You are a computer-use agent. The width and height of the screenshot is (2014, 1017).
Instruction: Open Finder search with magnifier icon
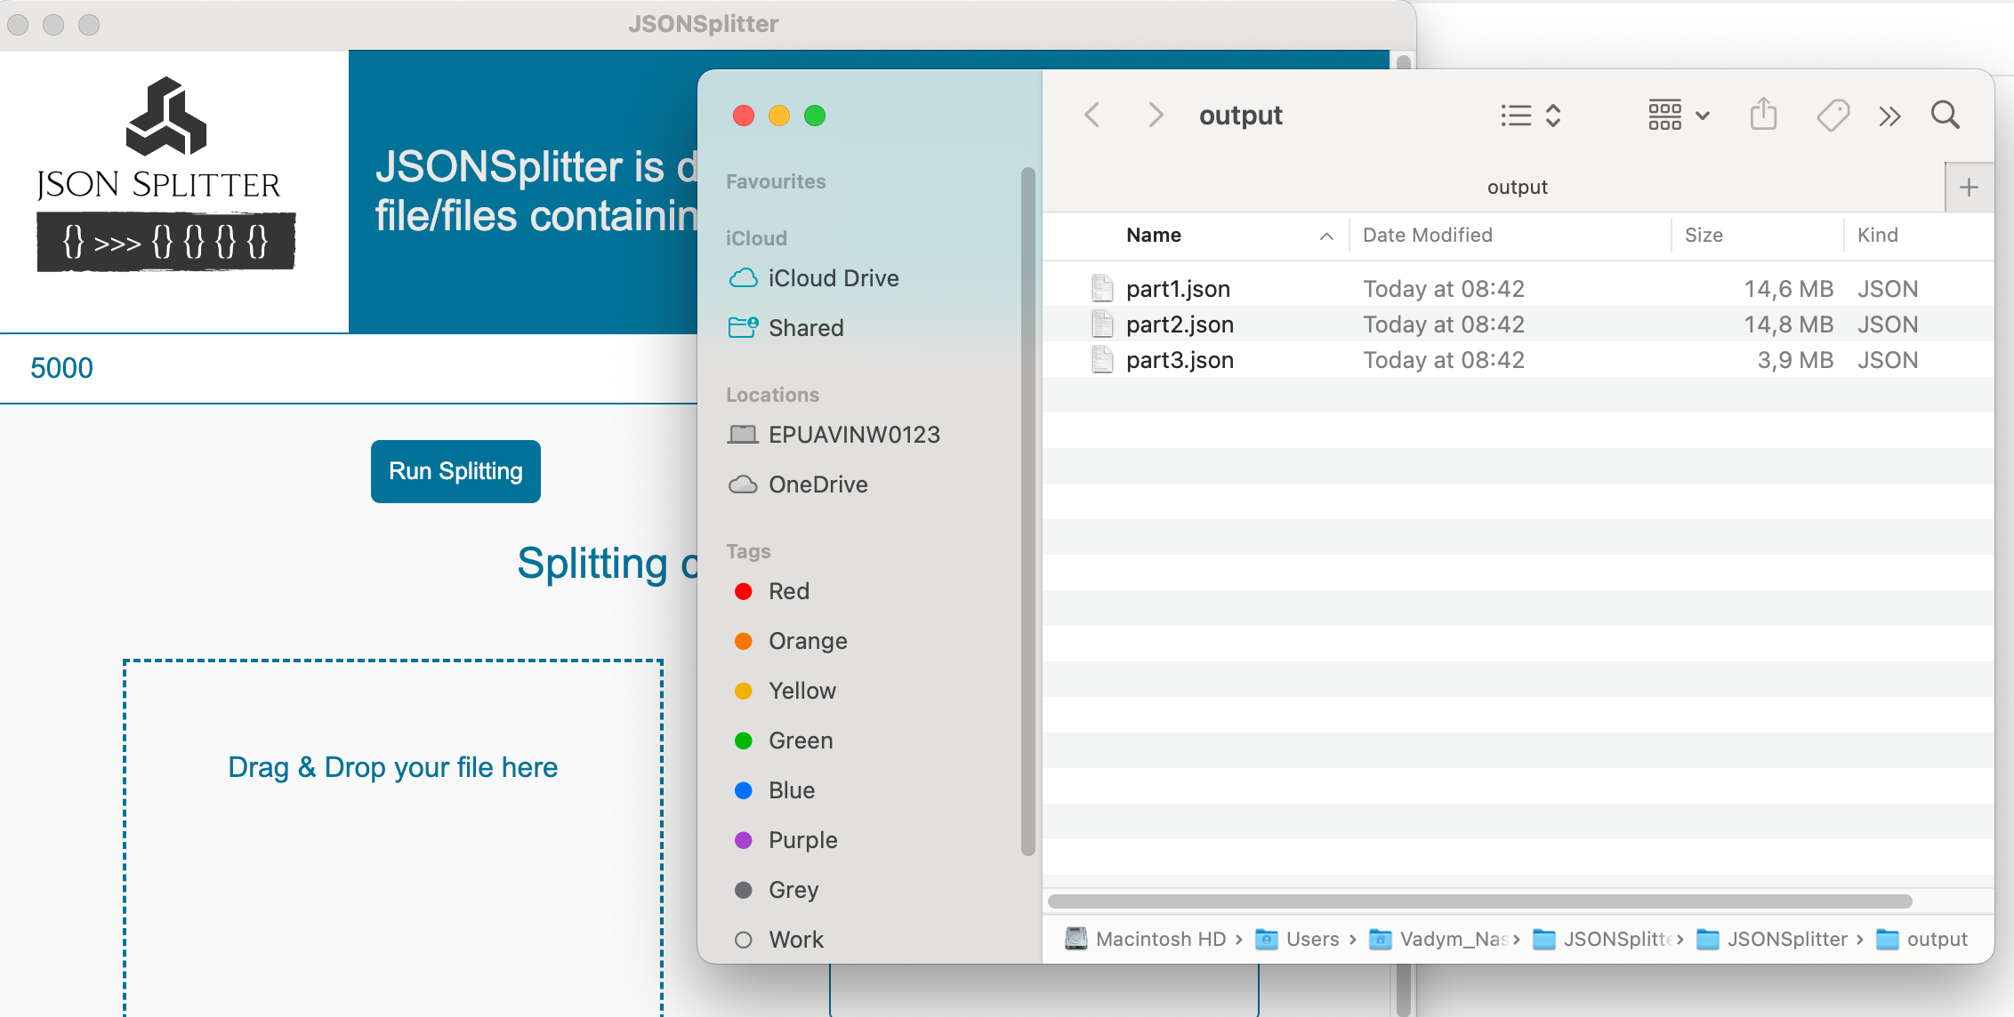(x=1945, y=115)
